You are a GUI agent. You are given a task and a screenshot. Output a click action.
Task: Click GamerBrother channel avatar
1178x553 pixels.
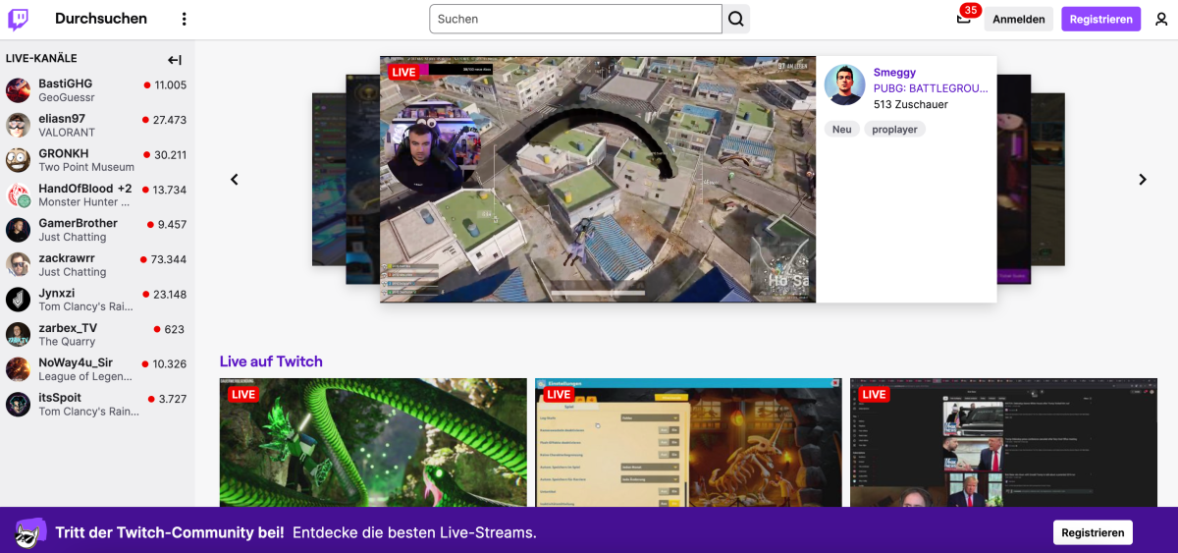[18, 230]
